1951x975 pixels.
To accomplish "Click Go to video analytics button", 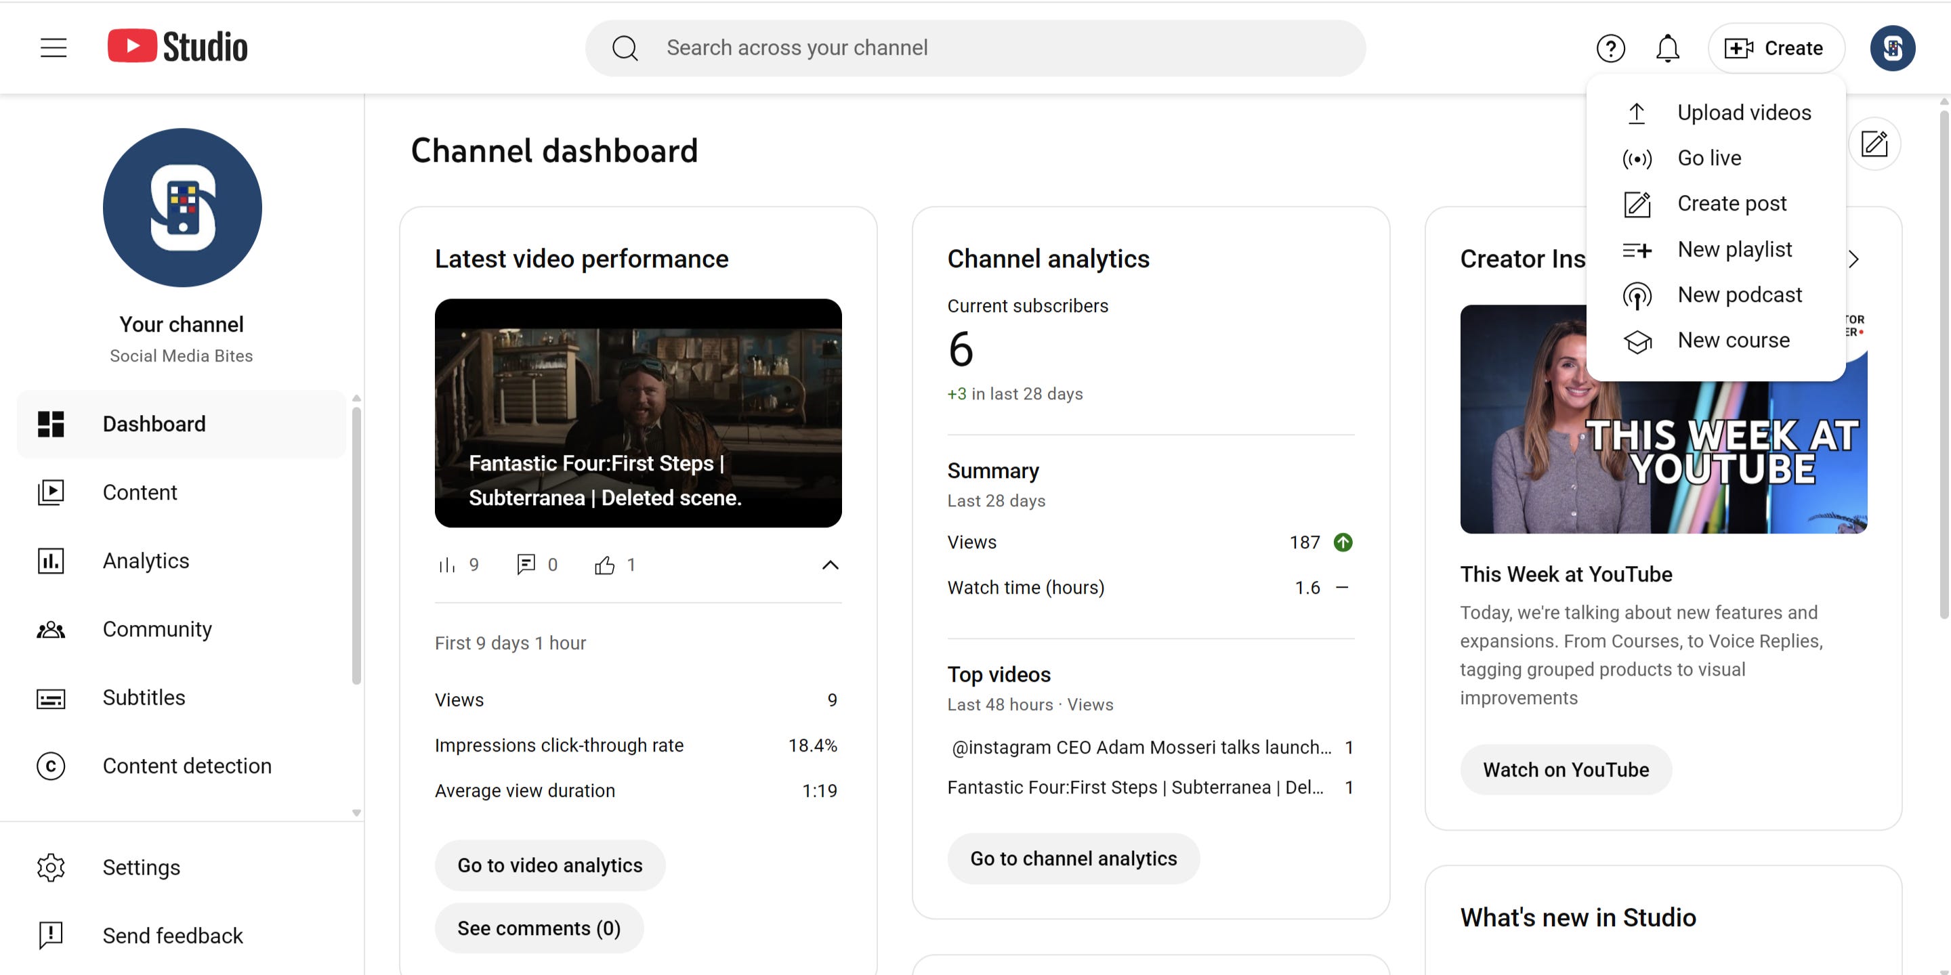I will (549, 865).
